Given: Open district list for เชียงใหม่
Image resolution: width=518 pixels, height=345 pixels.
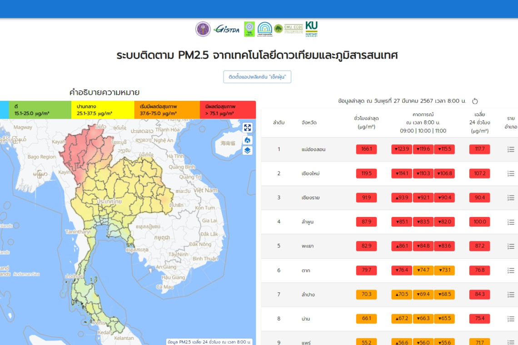Looking at the screenshot, I should pos(511,173).
